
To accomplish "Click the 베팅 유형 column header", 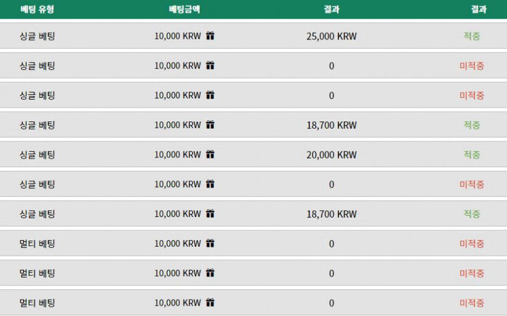I will click(37, 9).
